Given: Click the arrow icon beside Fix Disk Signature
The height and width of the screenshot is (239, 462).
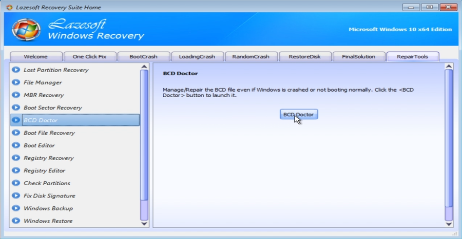Looking at the screenshot, I should (x=16, y=196).
